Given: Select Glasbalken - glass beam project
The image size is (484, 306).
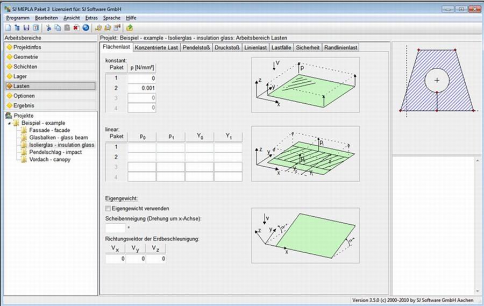Looking at the screenshot, I should pyautogui.click(x=59, y=138).
